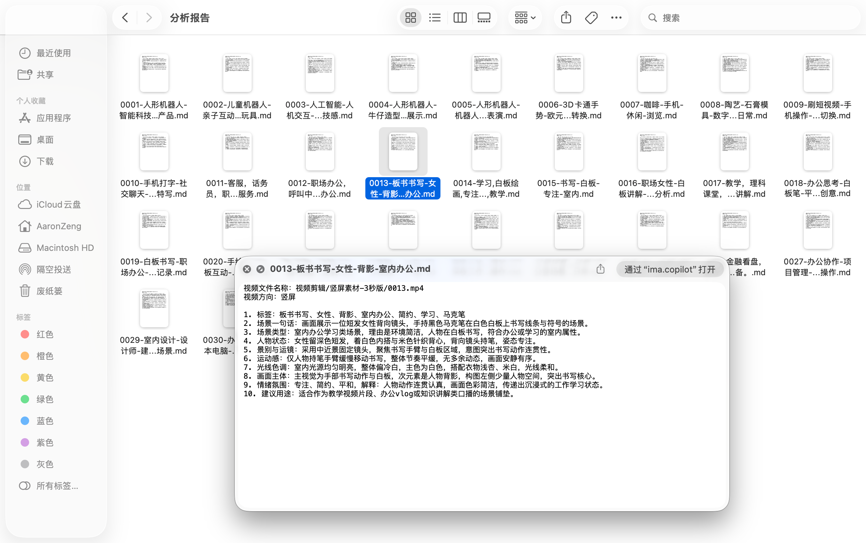Open the tag editor icon

[591, 18]
